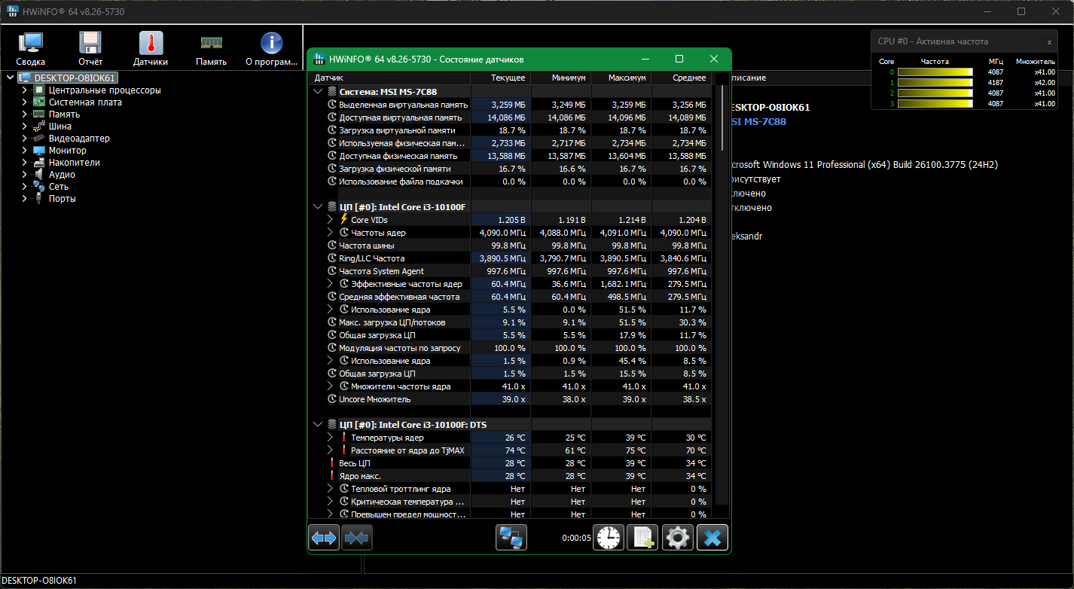Expand Множители частоты ядра row
Screen dimensions: 1074x589
(330, 386)
